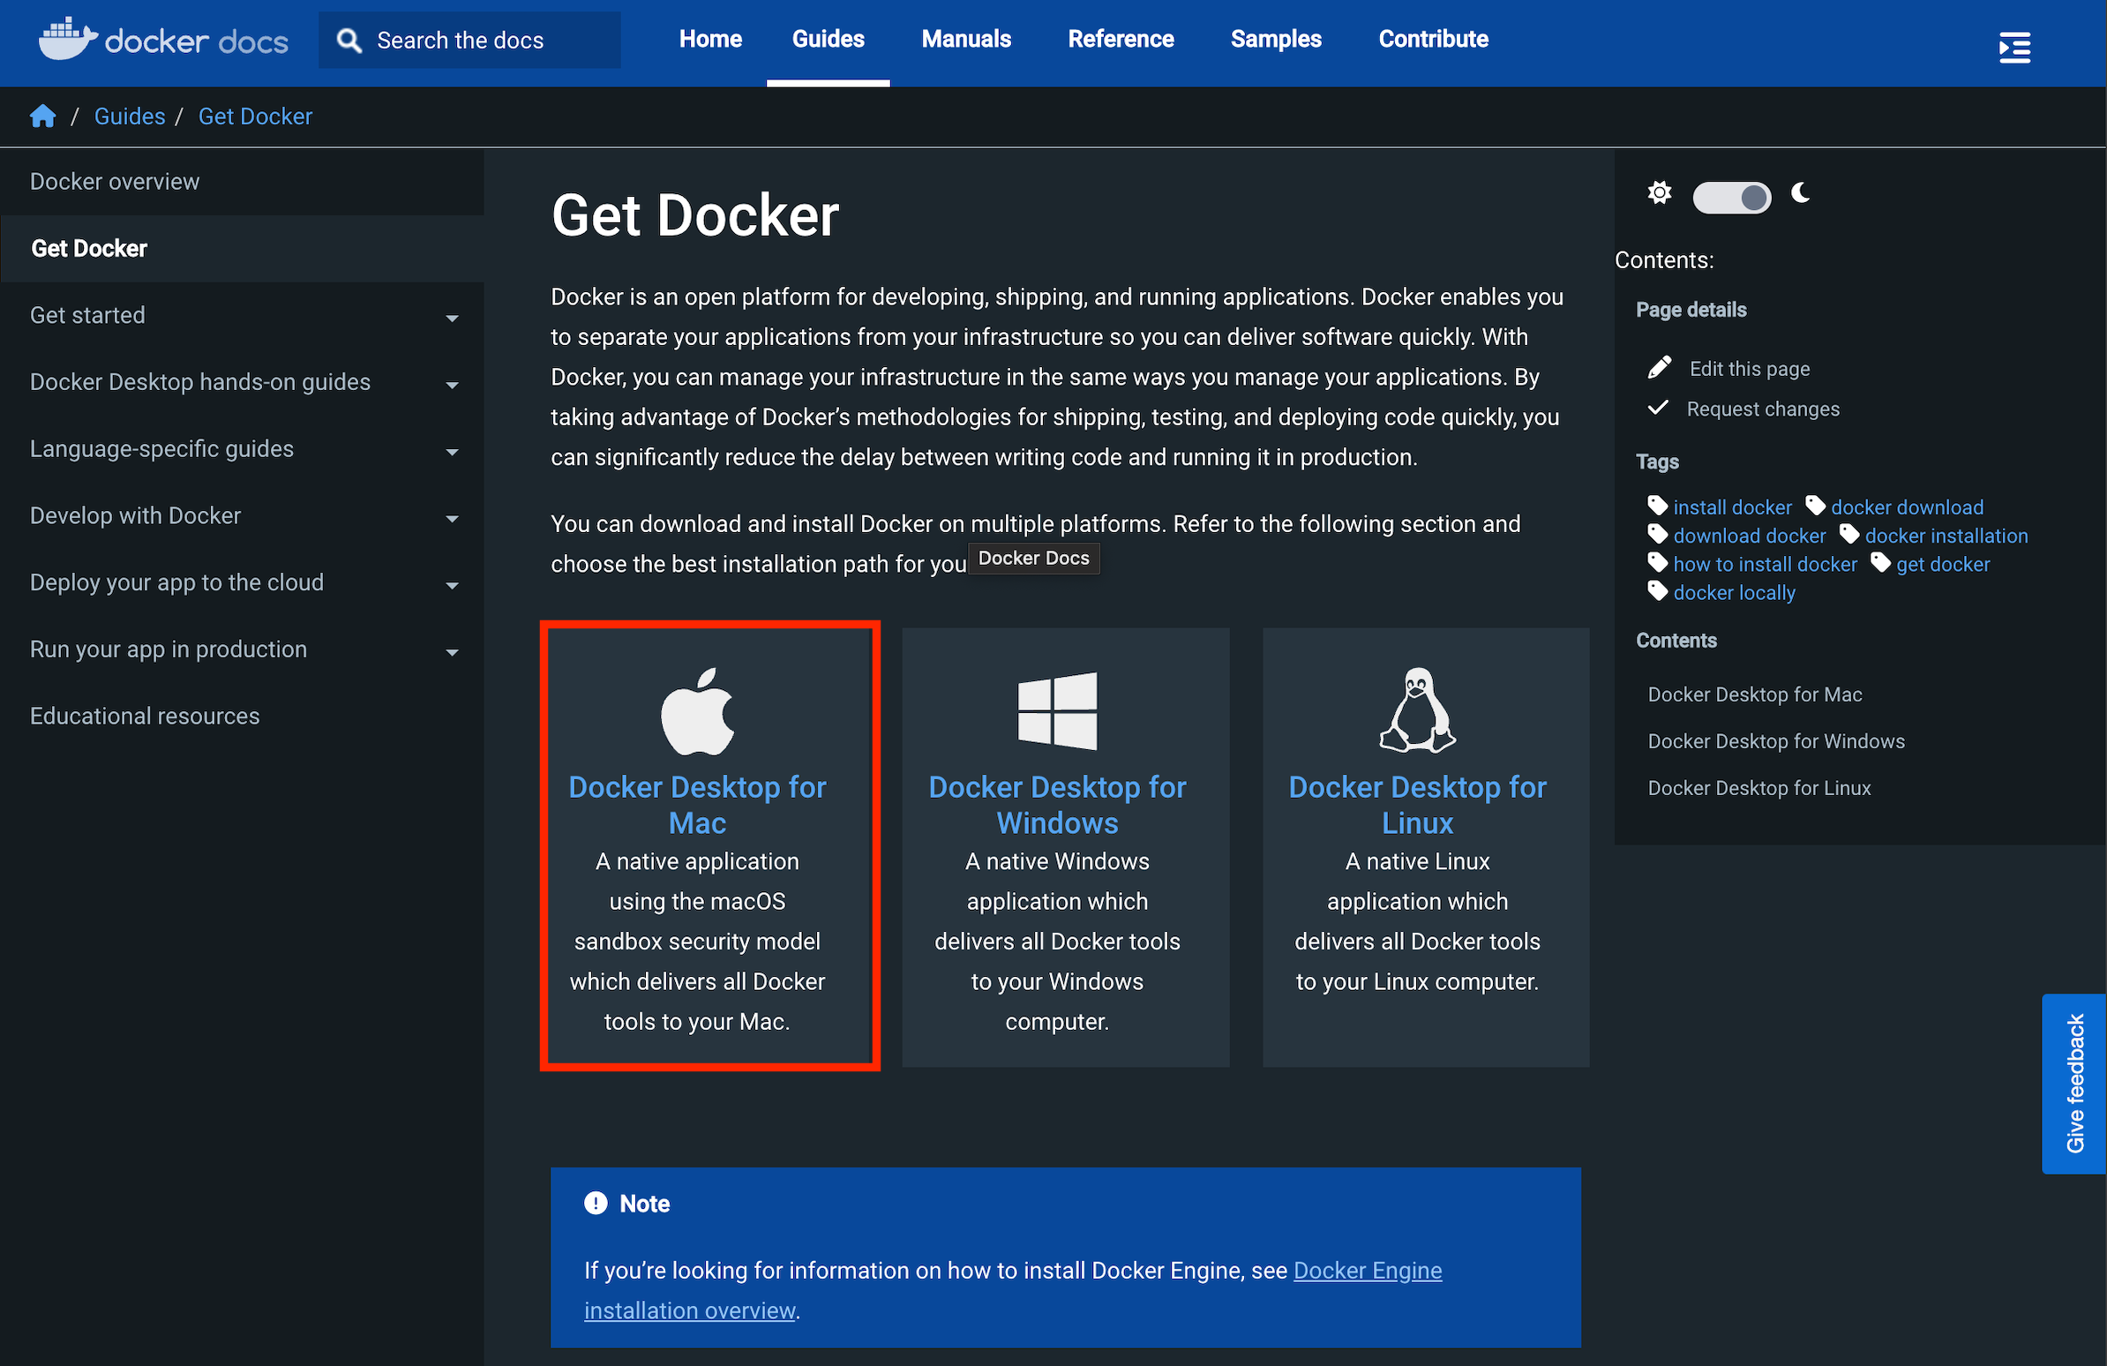This screenshot has height=1366, width=2107.
Task: Toggle the light/dark theme switch
Action: coord(1732,197)
